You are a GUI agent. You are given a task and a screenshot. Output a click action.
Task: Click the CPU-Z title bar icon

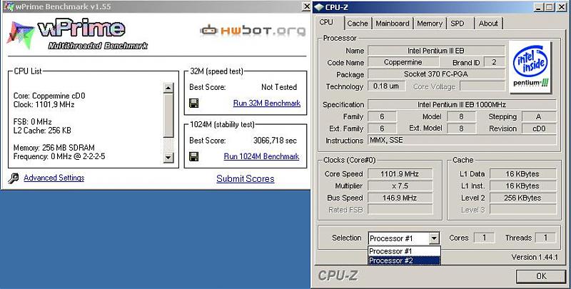(x=319, y=7)
